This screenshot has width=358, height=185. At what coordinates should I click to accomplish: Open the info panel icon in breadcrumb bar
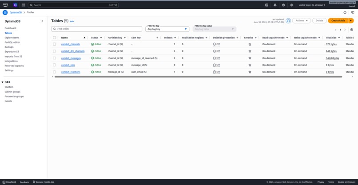pos(345,12)
